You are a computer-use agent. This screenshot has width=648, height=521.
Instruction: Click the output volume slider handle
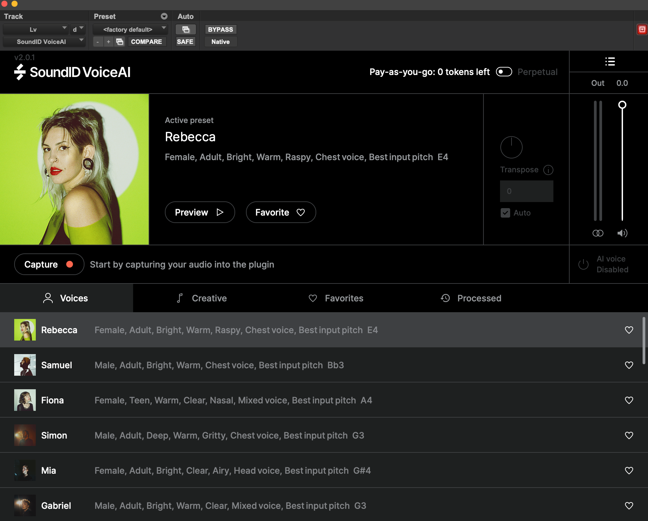pos(622,105)
